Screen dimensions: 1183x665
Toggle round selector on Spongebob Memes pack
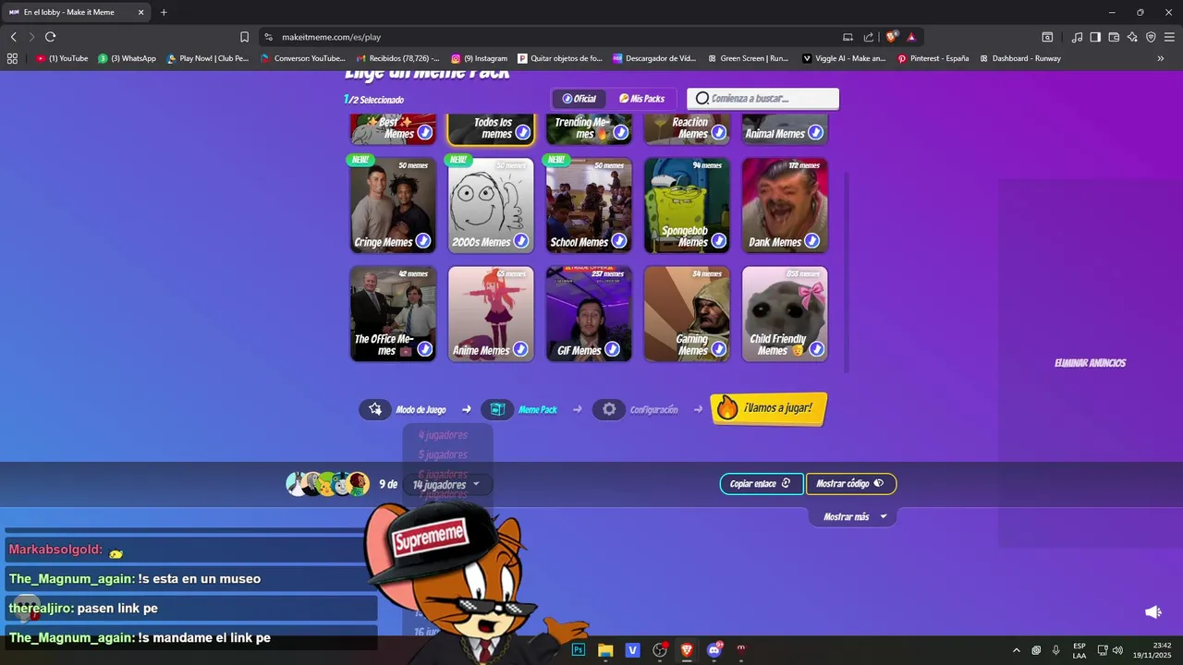click(x=718, y=241)
